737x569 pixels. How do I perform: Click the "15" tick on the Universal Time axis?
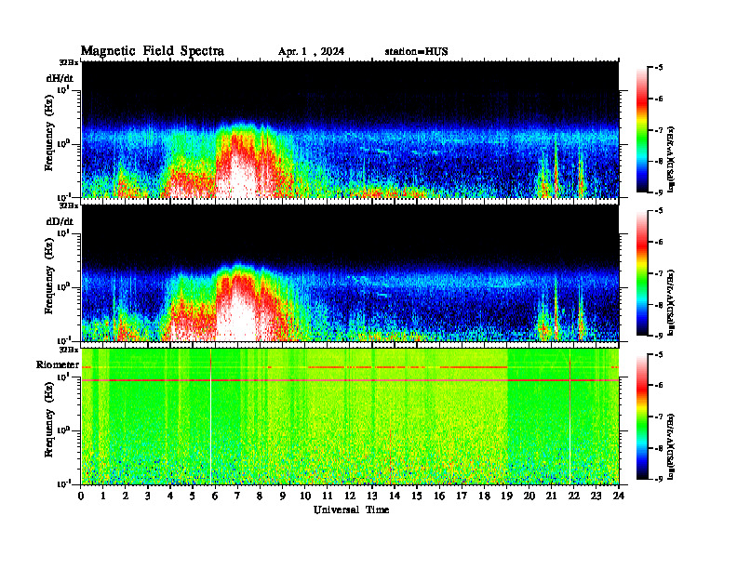pos(417,496)
